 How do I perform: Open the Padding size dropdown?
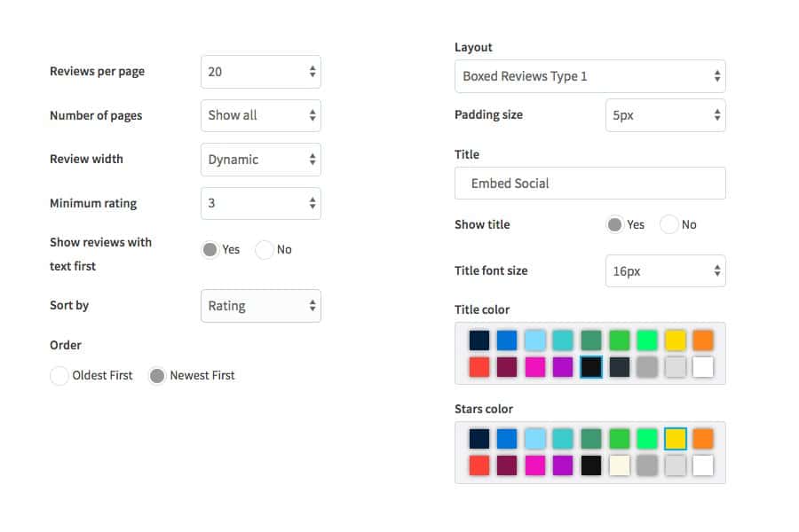(666, 115)
